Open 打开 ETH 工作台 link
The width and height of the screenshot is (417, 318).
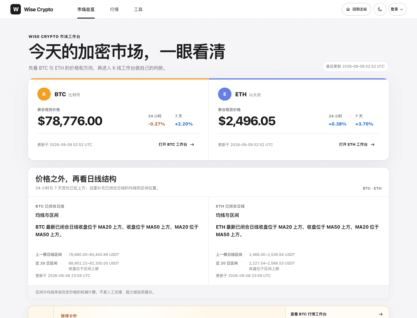tap(357, 145)
